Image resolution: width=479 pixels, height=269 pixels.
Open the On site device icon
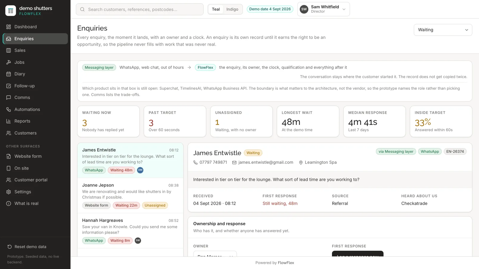(x=9, y=168)
